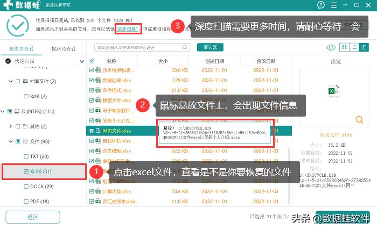The width and height of the screenshot is (377, 230).
Task: Select the 条件格式.xlsx file name
Action: click(117, 90)
